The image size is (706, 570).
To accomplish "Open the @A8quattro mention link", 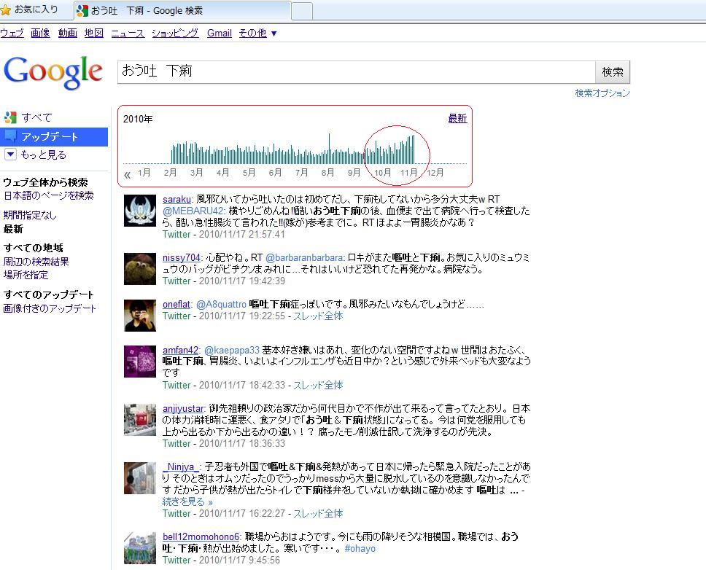I will coord(221,305).
